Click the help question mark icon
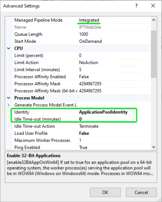Viewport: 162px width, 202px height. [x=136, y=6]
